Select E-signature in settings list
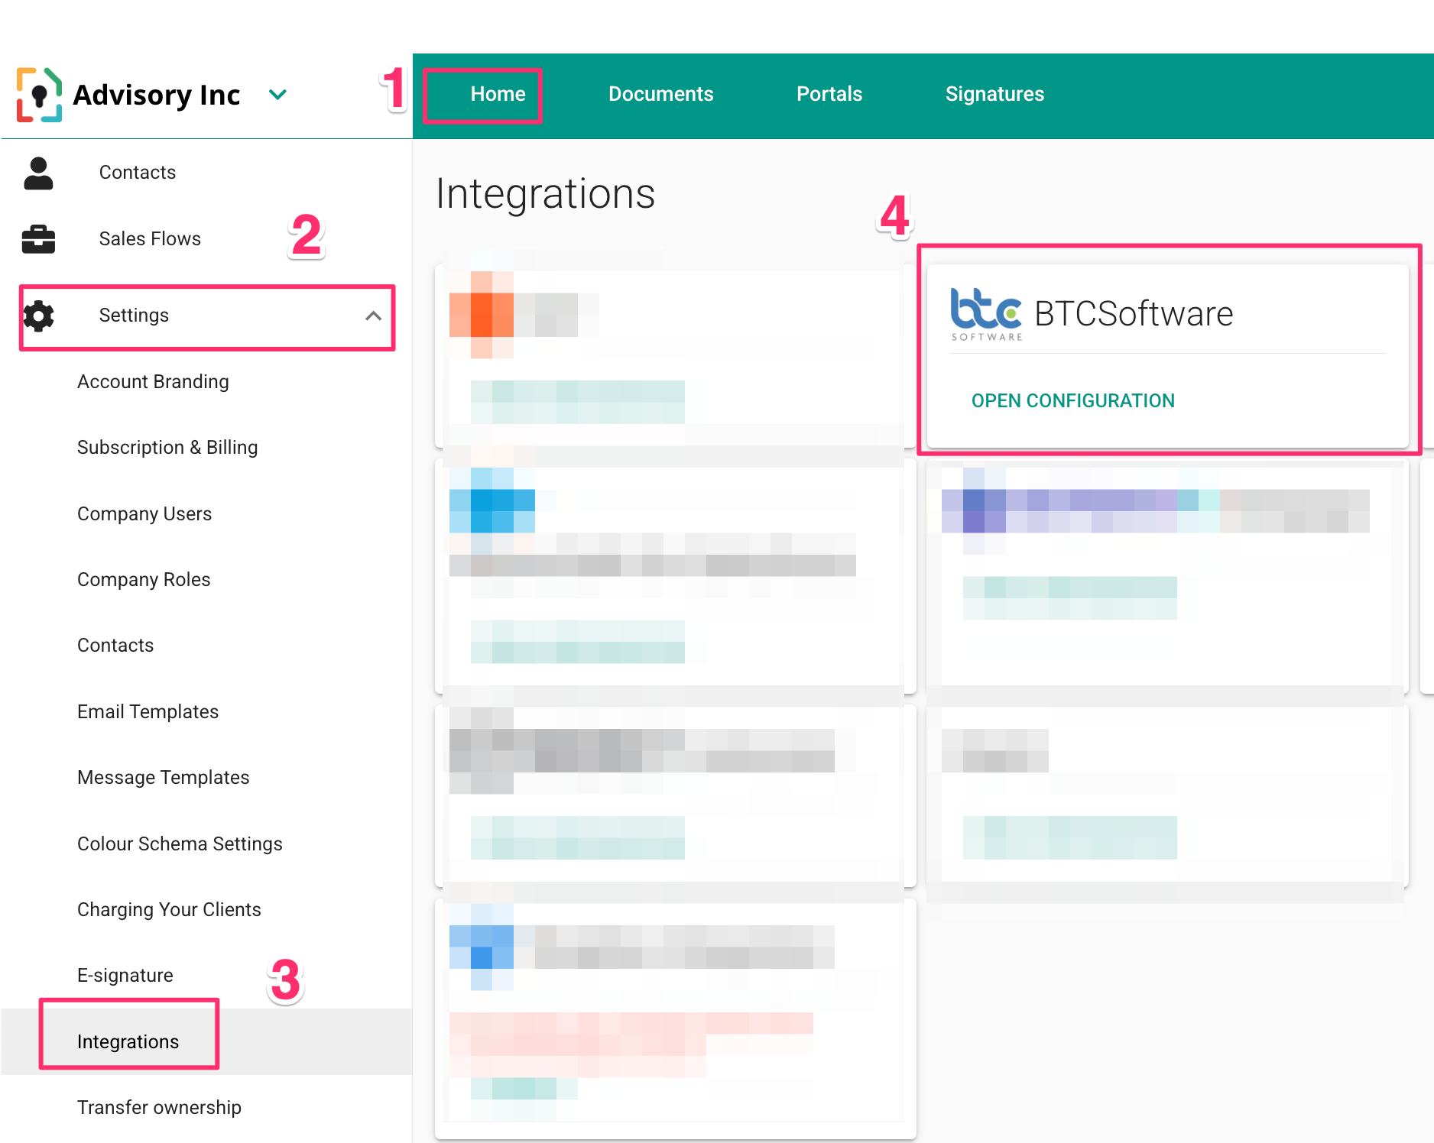Viewport: 1434px width, 1143px height. point(125,975)
